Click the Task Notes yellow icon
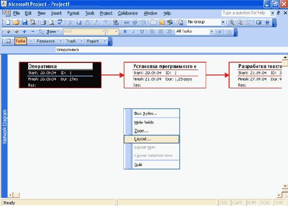 pyautogui.click(x=162, y=22)
